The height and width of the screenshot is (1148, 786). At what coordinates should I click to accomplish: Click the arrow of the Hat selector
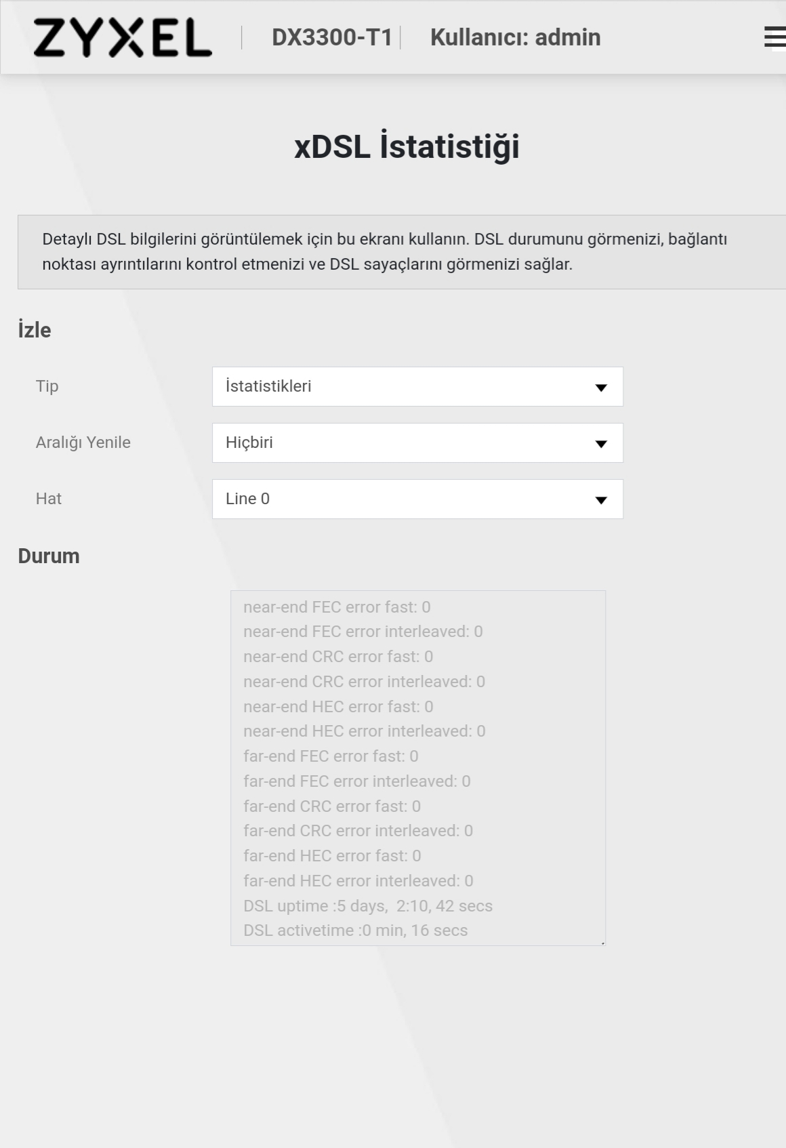601,500
